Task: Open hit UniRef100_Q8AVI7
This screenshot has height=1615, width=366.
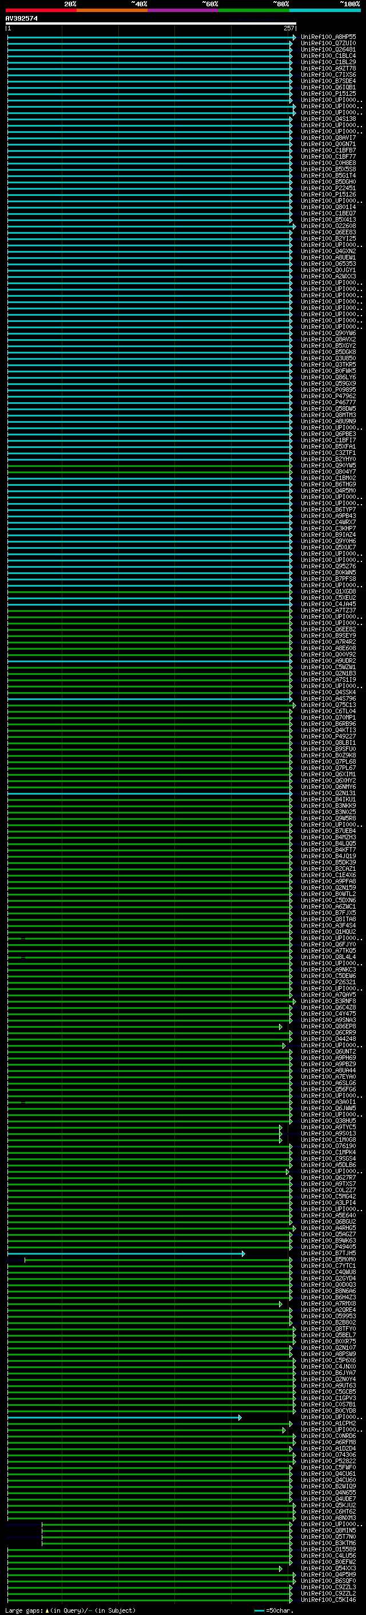Action: [328, 138]
